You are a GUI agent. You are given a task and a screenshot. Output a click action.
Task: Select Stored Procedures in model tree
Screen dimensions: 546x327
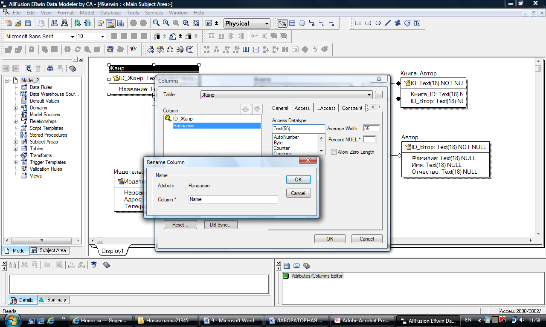(48, 135)
